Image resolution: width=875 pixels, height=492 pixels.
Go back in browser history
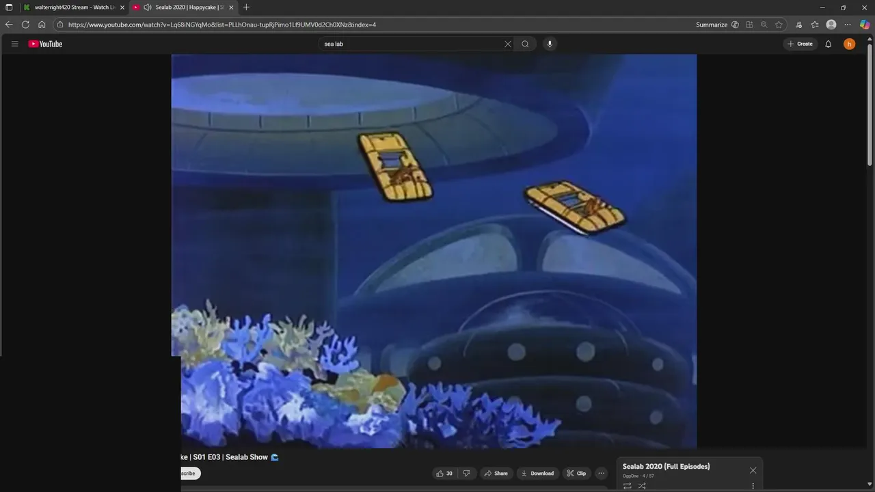(9, 25)
